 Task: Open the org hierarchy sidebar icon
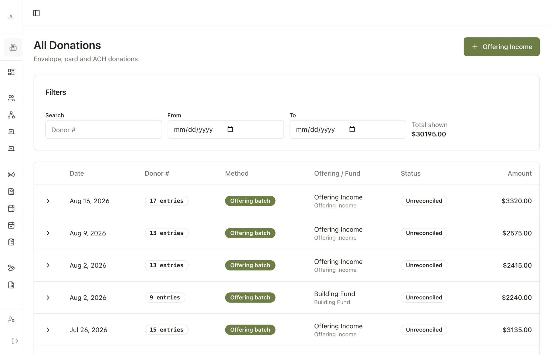(x=11, y=115)
